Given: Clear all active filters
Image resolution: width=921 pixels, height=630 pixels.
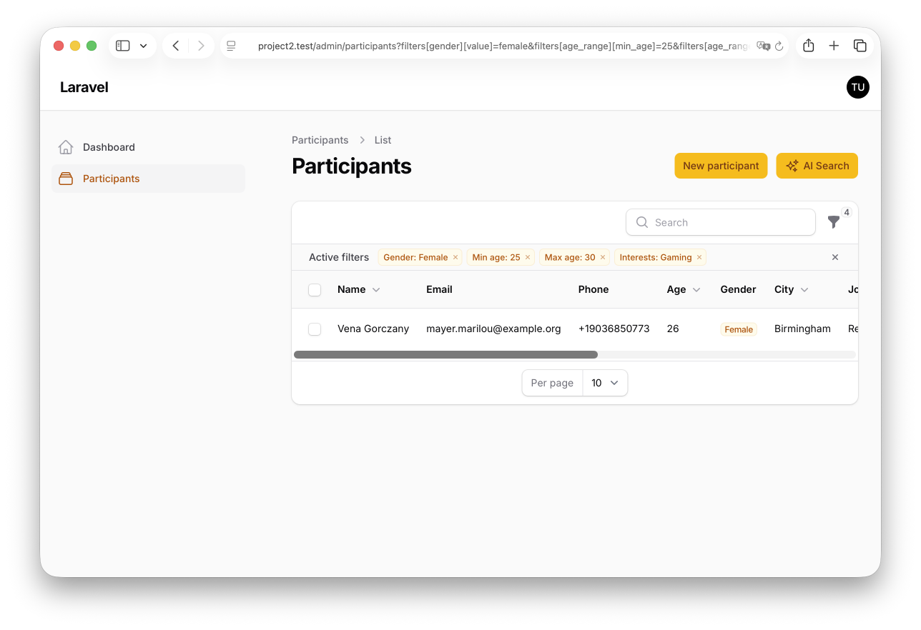Looking at the screenshot, I should [834, 257].
